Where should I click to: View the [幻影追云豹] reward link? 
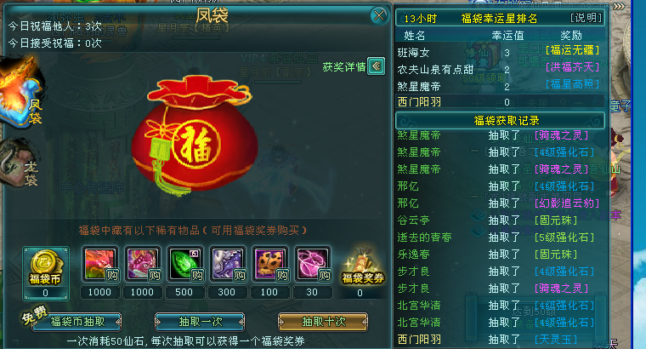coord(566,203)
